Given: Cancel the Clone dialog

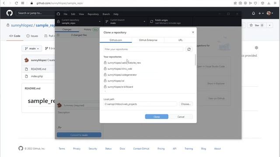Looking at the screenshot, I should (x=181, y=117).
